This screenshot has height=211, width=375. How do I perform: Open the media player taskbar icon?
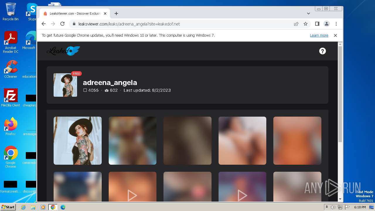tap(43, 207)
